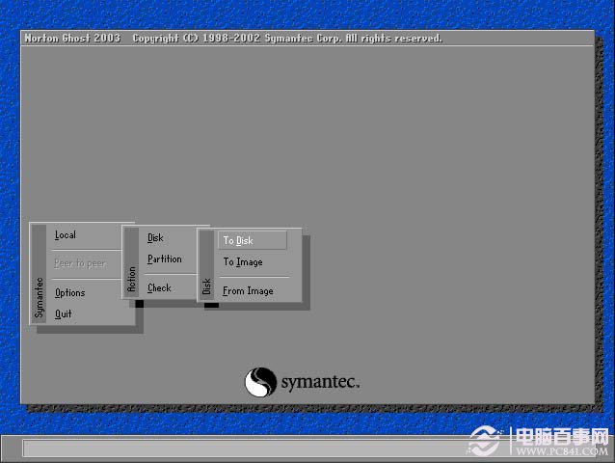Choose Check in the Action submenu
Image resolution: width=615 pixels, height=463 pixels.
[x=159, y=288]
